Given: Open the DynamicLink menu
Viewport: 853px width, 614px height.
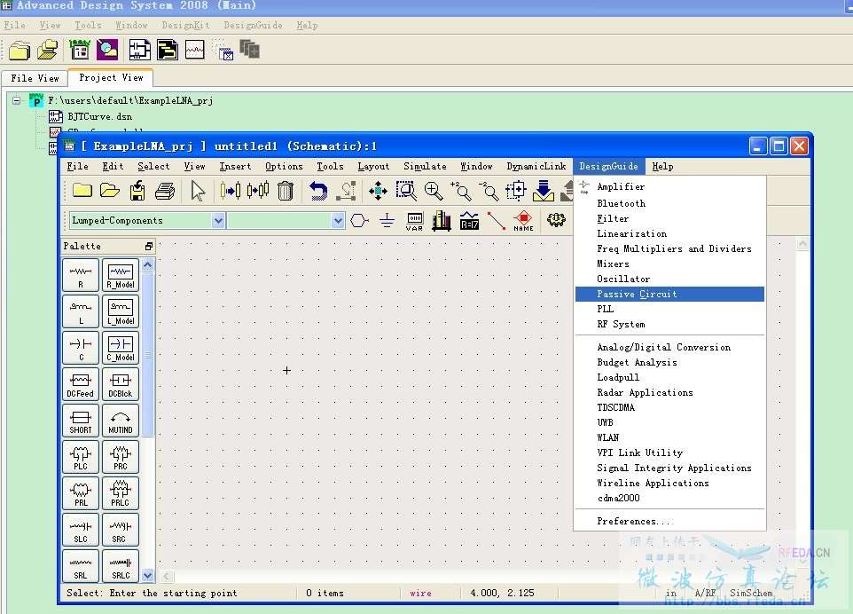Looking at the screenshot, I should pyautogui.click(x=536, y=167).
